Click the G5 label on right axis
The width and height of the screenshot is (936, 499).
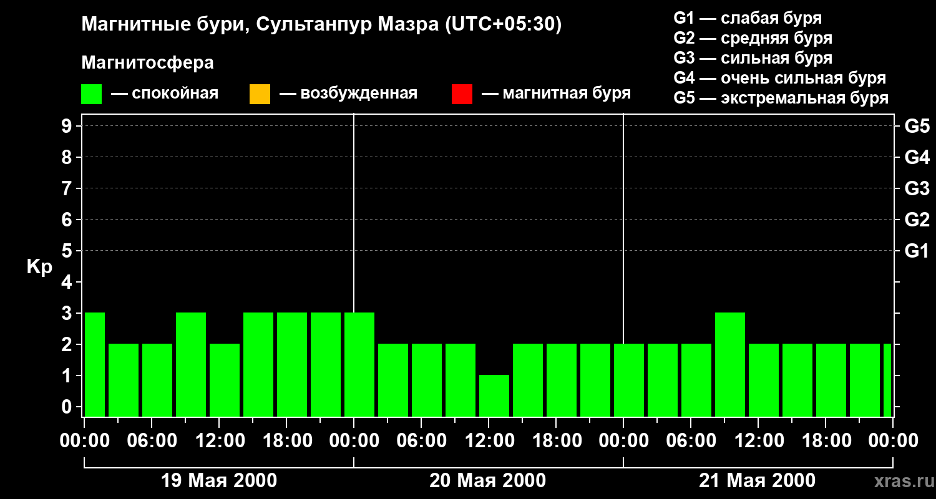[x=917, y=126]
